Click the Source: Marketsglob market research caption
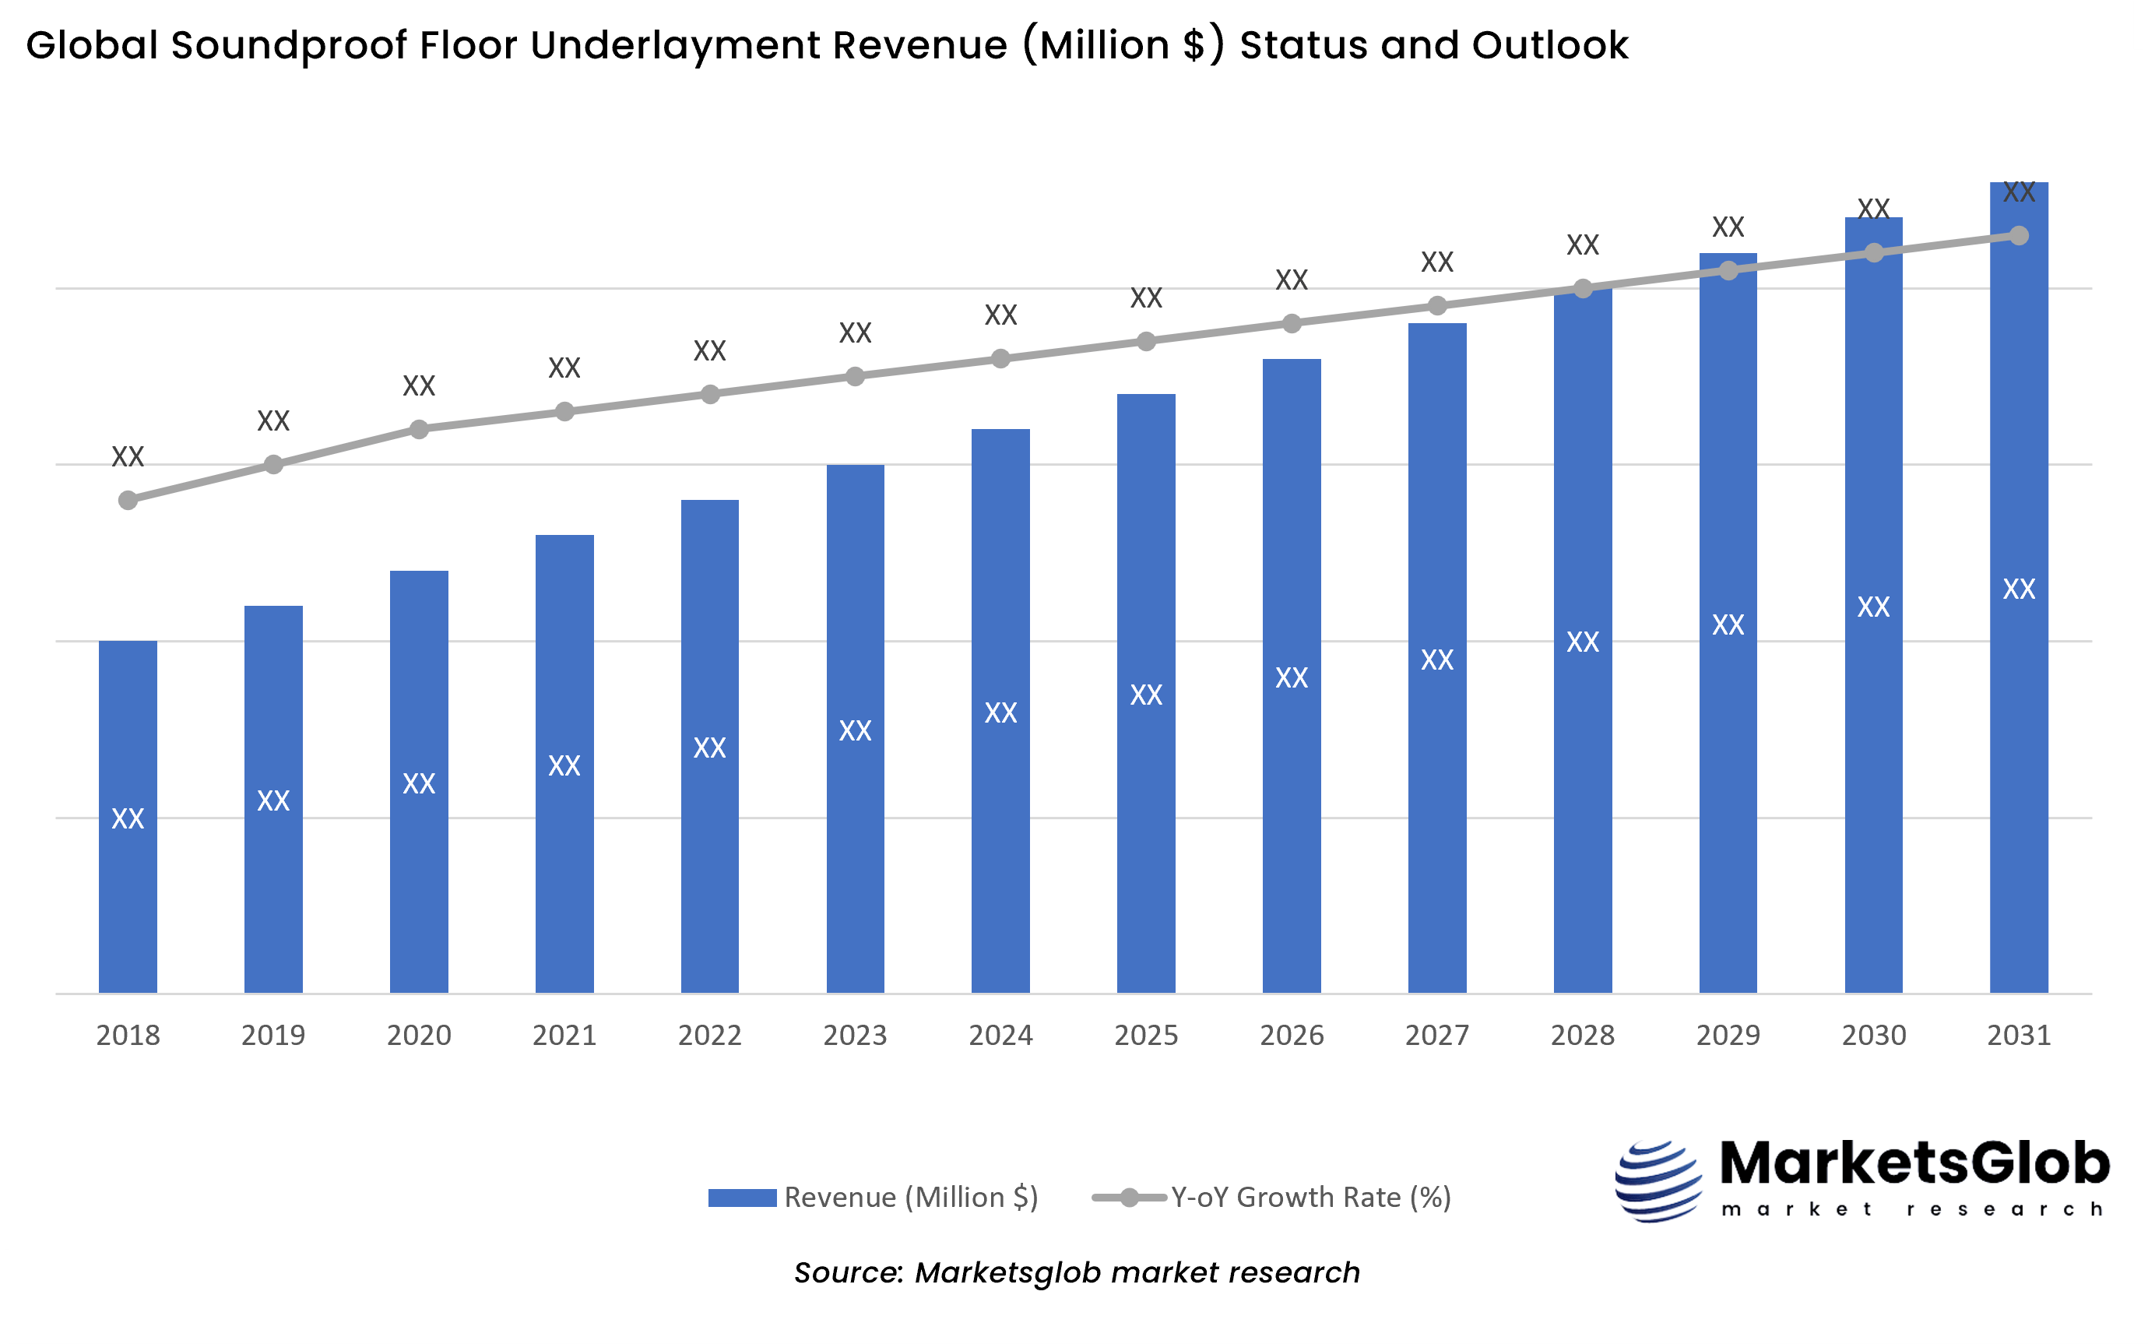Viewport: 2148px width, 1344px height. tap(1077, 1273)
